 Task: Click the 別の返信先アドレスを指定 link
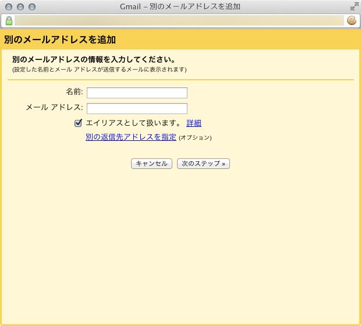[x=131, y=137]
